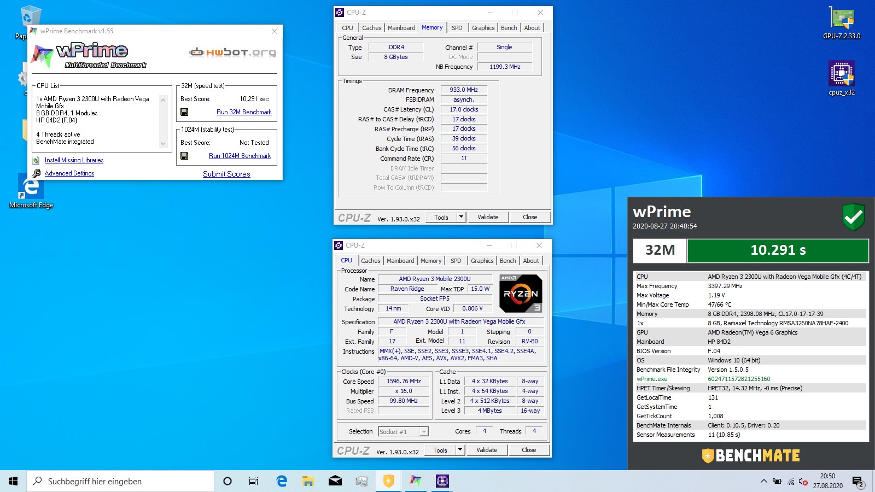The height and width of the screenshot is (492, 875).
Task: Click the green verified shield in BenchMate panel
Action: (853, 217)
